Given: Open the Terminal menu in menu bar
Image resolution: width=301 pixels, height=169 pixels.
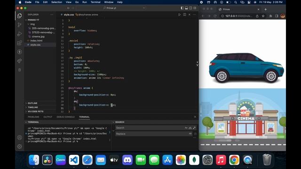Looking at the screenshot, I should point(95,2).
